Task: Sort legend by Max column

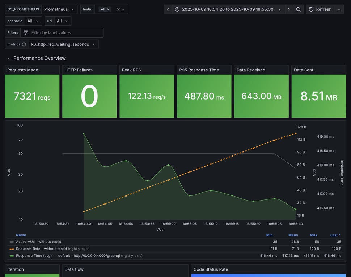Action: coord(313,235)
